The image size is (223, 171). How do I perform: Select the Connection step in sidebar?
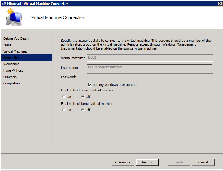(26, 58)
